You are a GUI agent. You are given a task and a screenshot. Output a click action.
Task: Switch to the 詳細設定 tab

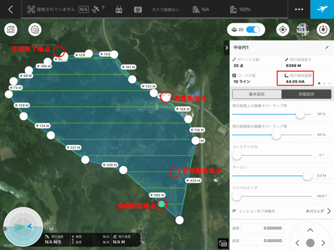(x=306, y=94)
